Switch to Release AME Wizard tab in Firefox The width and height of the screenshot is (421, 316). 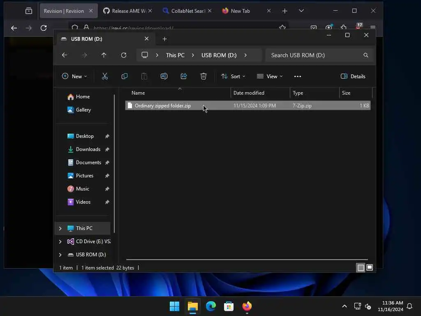128,11
